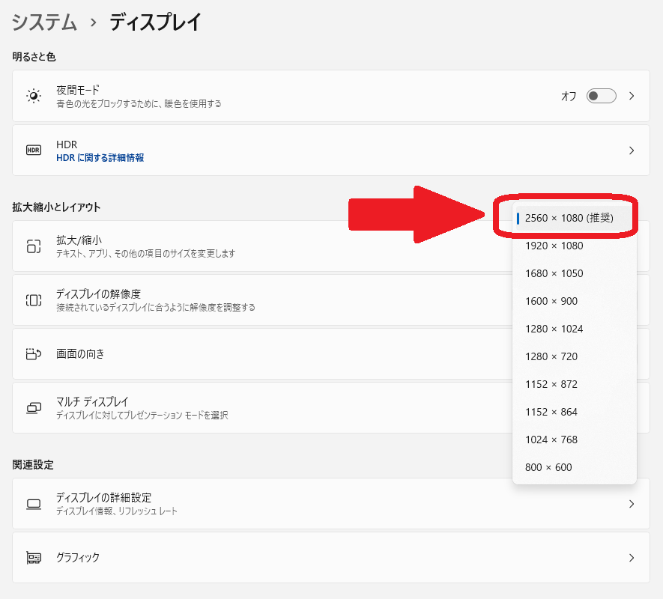Click the プレゼンテーション モードを選択 description text
The height and width of the screenshot is (599, 663).
pos(142,415)
